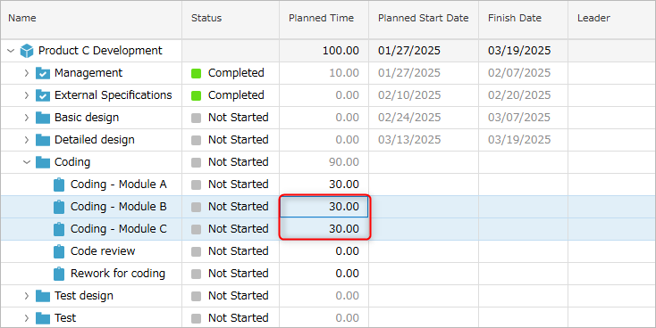Click the Finish Date column header
Image resolution: width=656 pixels, height=328 pixels.
point(515,18)
